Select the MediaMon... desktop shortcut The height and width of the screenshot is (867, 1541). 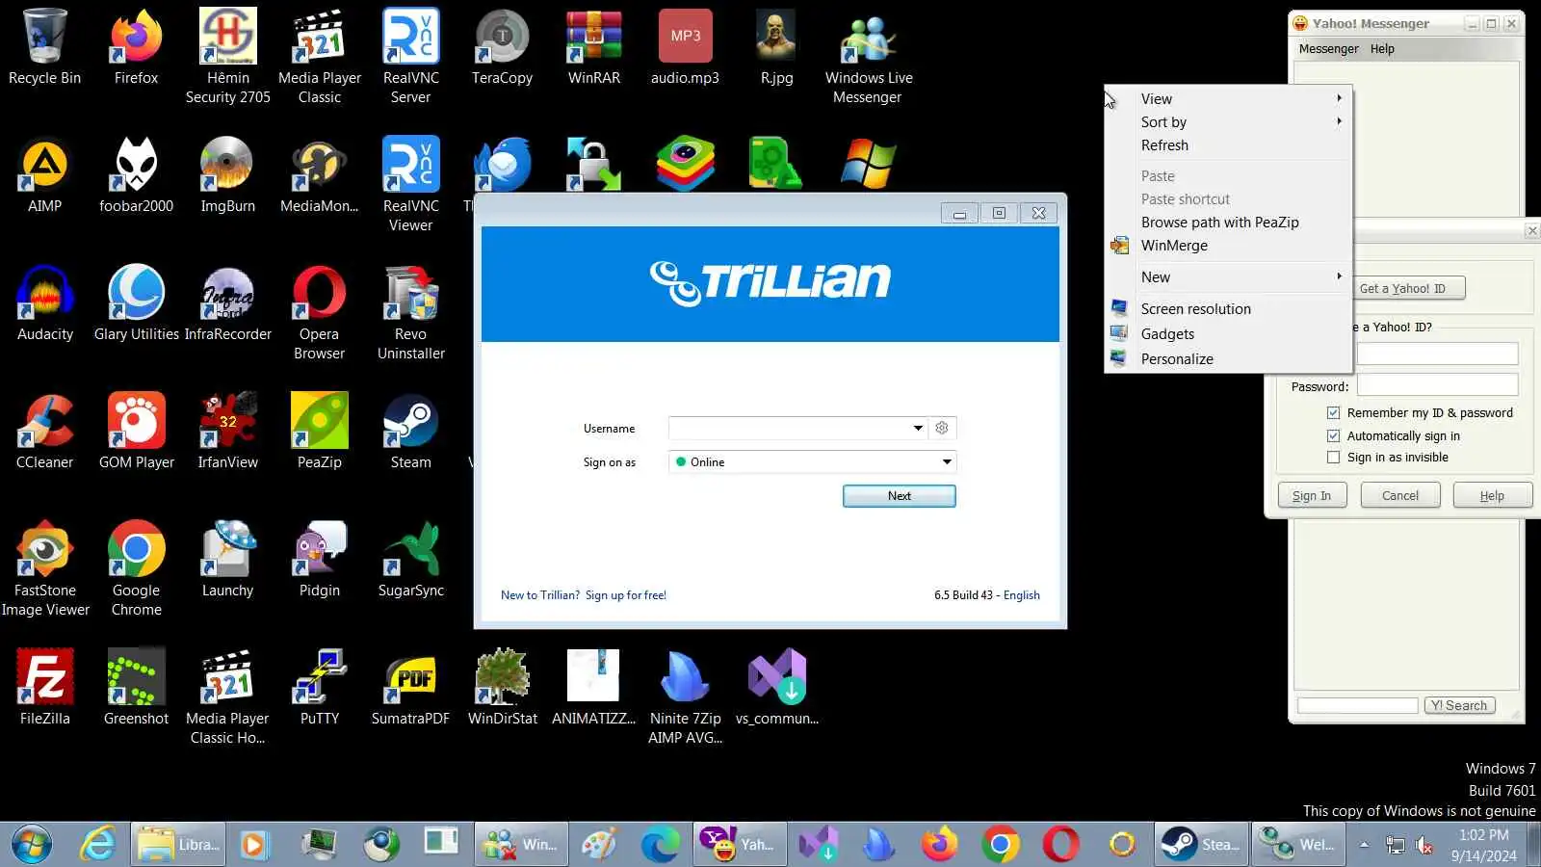click(319, 176)
